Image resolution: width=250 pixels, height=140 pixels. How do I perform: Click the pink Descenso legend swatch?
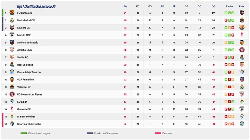point(158,133)
